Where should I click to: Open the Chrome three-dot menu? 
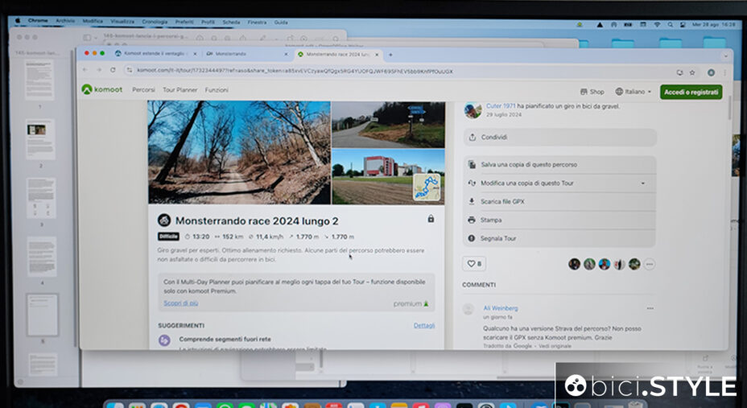point(724,72)
